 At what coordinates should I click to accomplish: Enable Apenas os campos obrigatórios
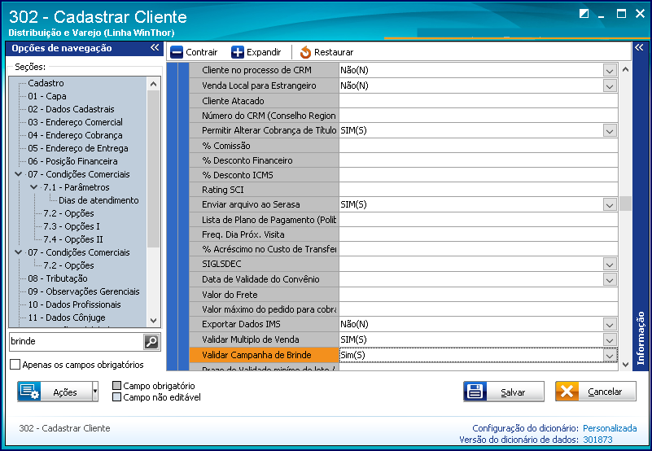[x=15, y=365]
